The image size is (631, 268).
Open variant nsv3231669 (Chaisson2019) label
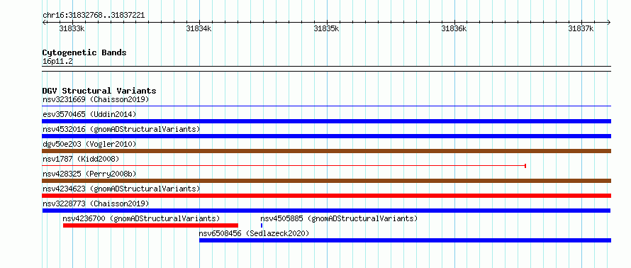96,99
